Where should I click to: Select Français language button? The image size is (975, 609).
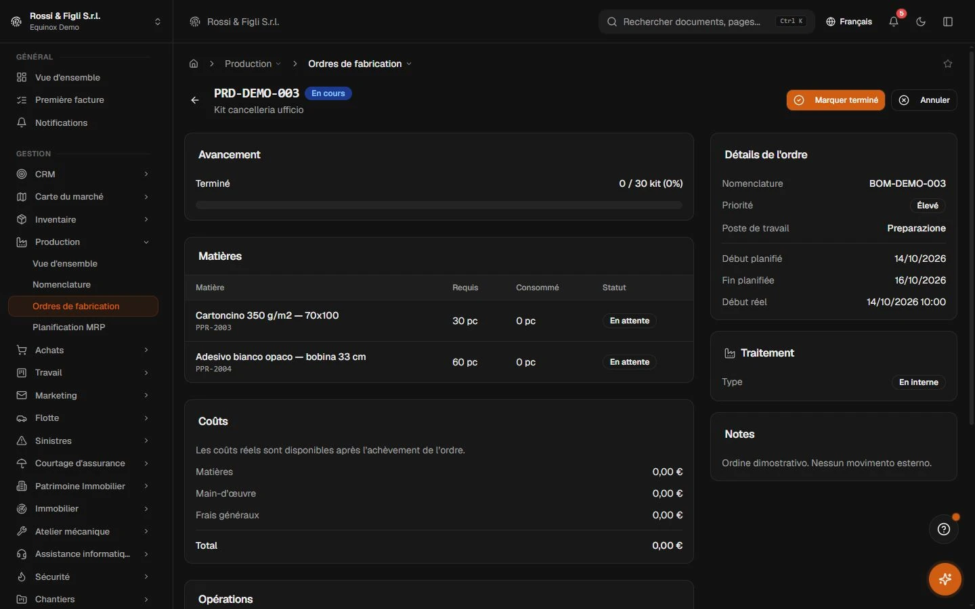(849, 22)
